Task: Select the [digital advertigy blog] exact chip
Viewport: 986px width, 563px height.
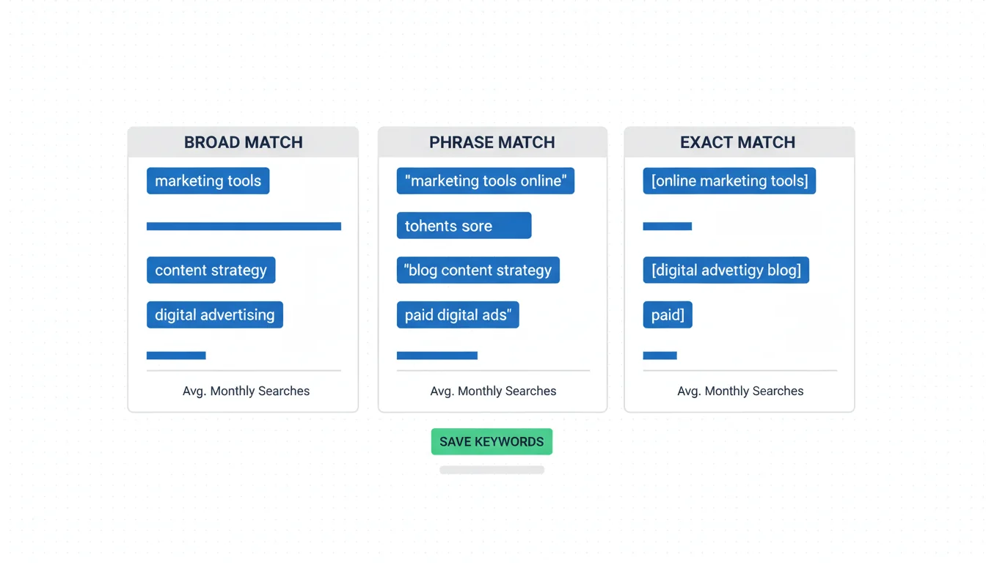Action: pyautogui.click(x=726, y=271)
